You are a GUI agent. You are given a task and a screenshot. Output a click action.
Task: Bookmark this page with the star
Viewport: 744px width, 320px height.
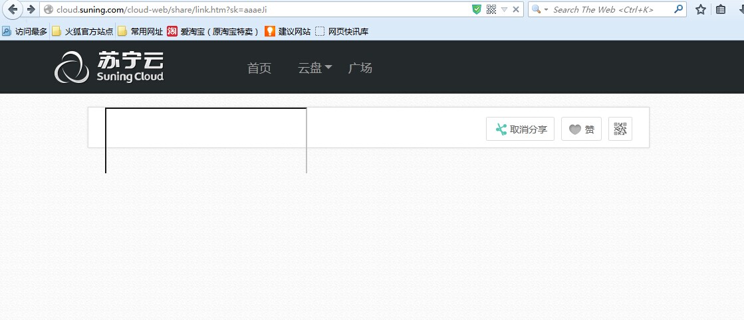click(x=701, y=9)
